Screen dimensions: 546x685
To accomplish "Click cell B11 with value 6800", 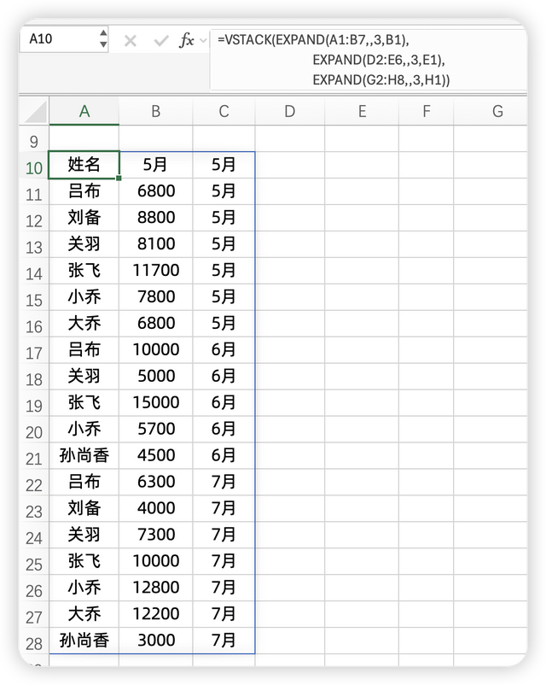I will pos(156,191).
